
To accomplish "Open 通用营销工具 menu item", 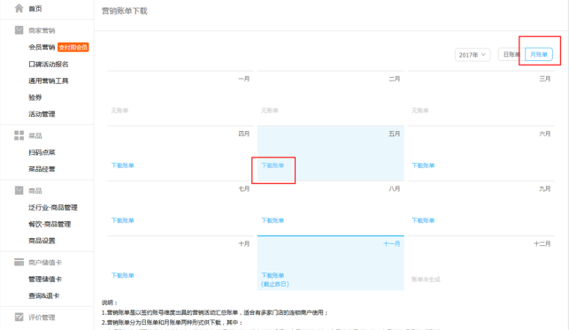I will tap(49, 81).
